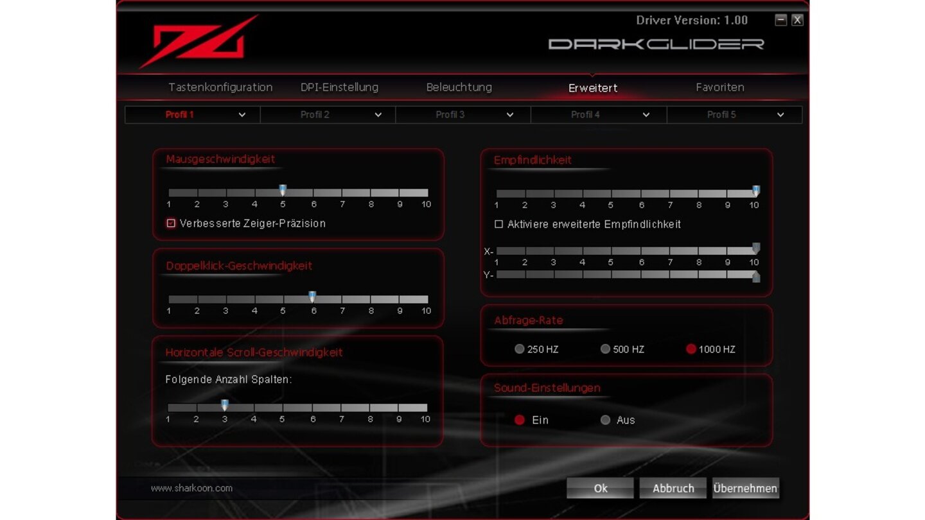This screenshot has width=925, height=520.
Task: Select 500 HZ polling rate
Action: pos(605,349)
